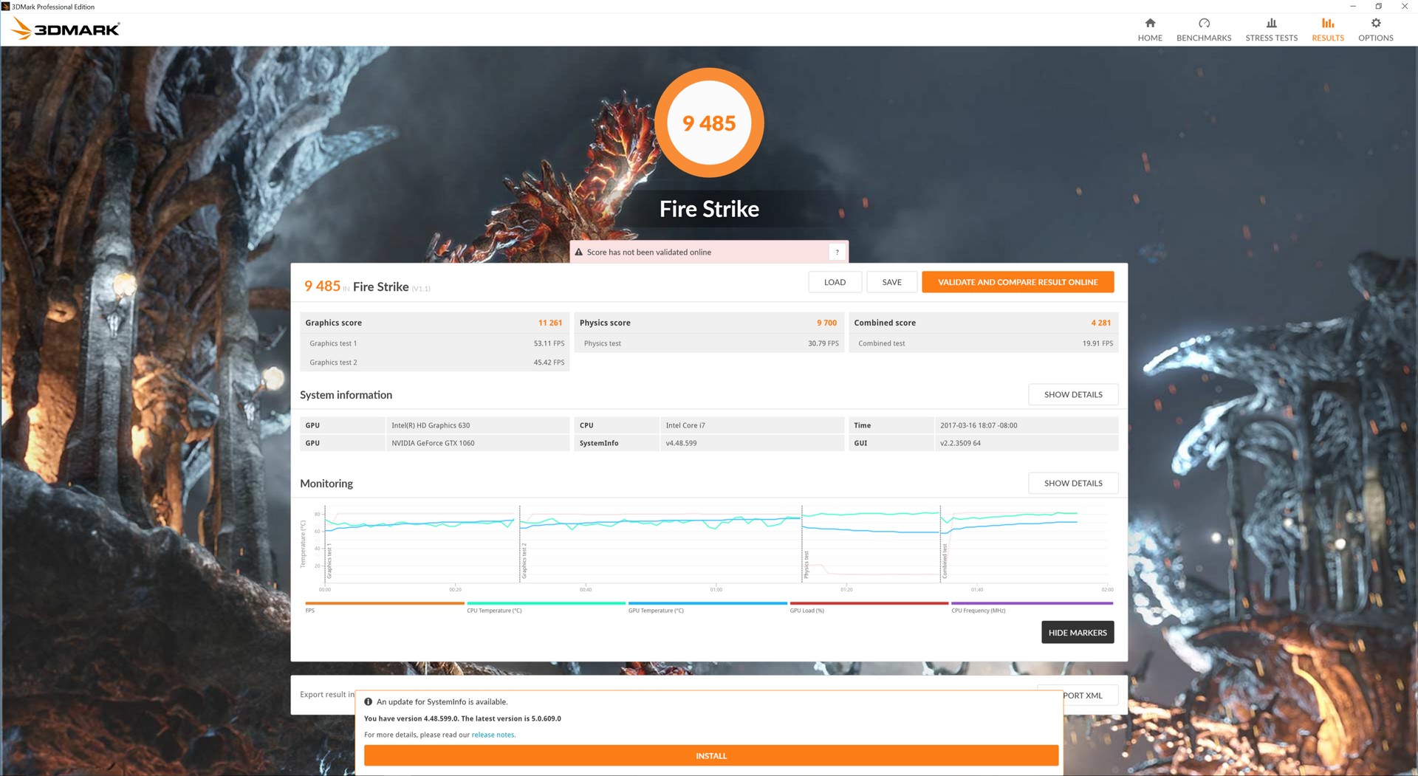Open the Home icon in navigation
Image resolution: width=1418 pixels, height=776 pixels.
pyautogui.click(x=1150, y=23)
